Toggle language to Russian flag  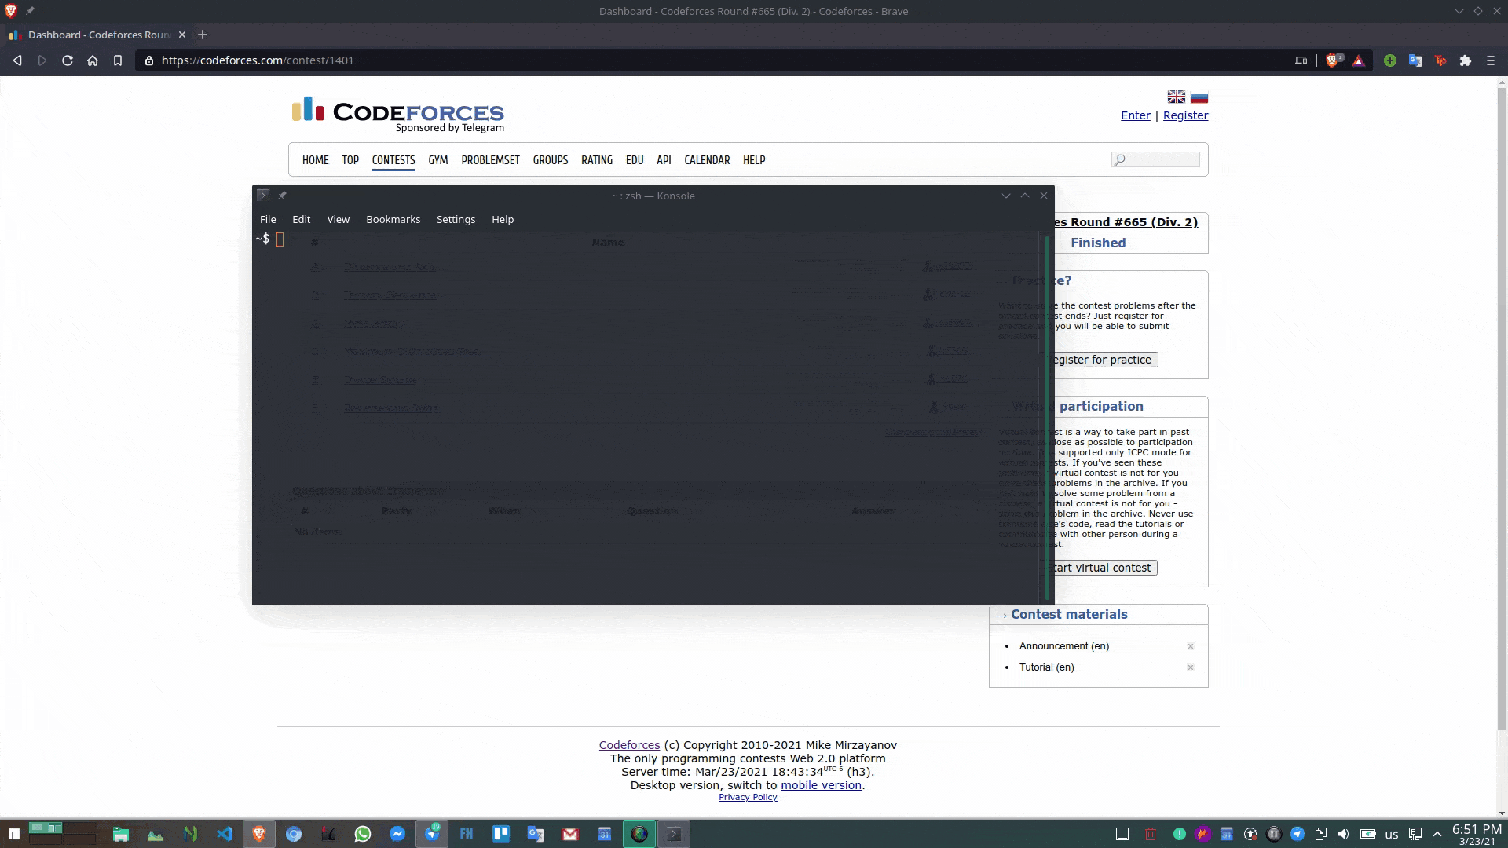1199,97
